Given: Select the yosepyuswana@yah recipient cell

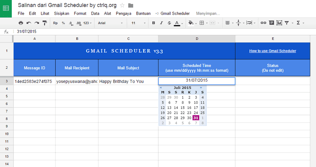Looking at the screenshot, I should [77, 81].
